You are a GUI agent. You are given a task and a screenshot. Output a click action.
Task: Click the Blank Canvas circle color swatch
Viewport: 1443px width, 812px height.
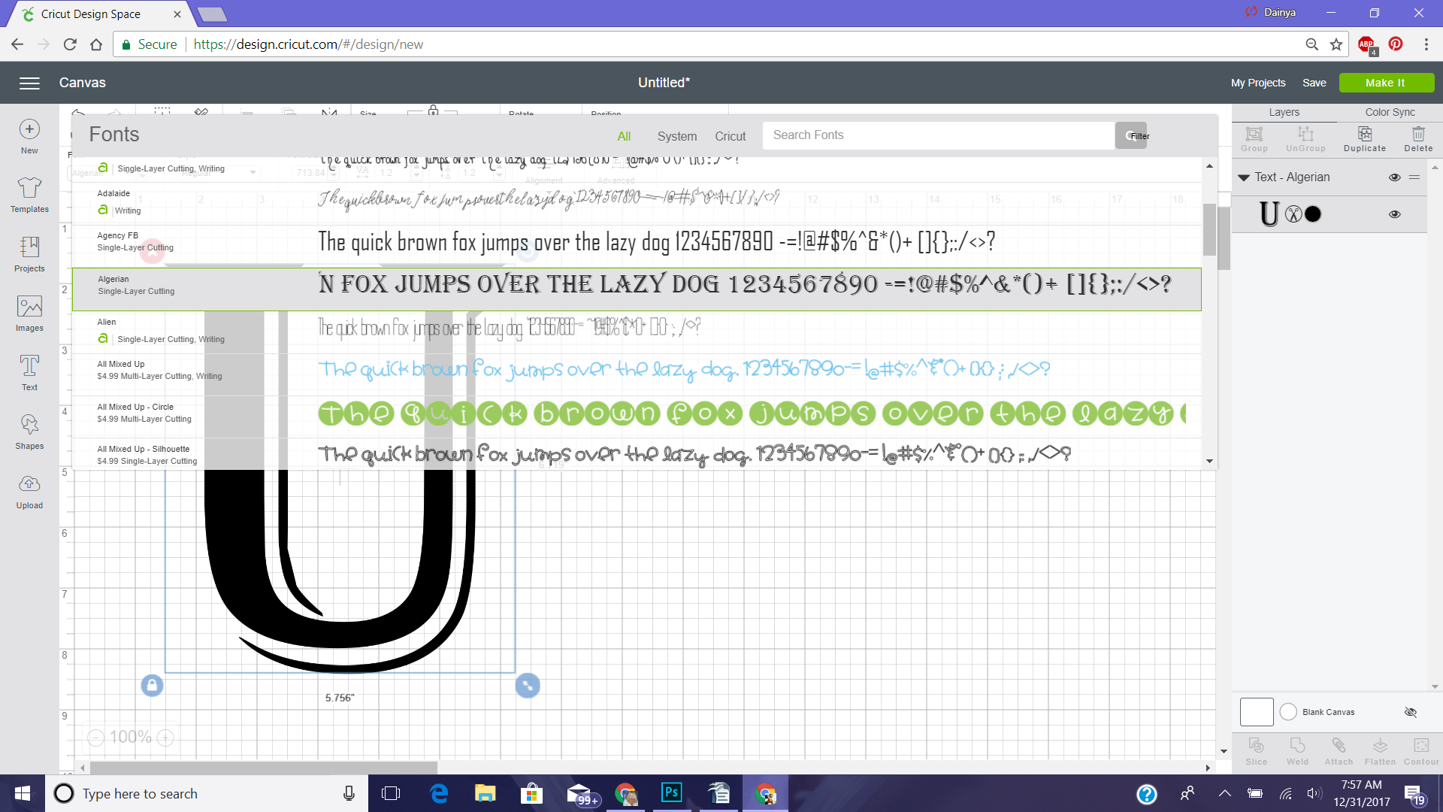click(1288, 712)
